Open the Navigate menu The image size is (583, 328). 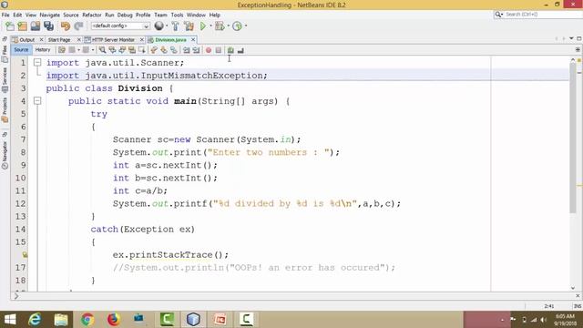tap(50, 15)
